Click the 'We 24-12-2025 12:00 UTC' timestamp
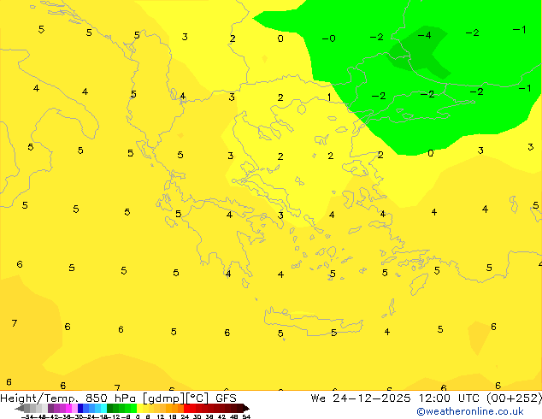 [396, 398]
